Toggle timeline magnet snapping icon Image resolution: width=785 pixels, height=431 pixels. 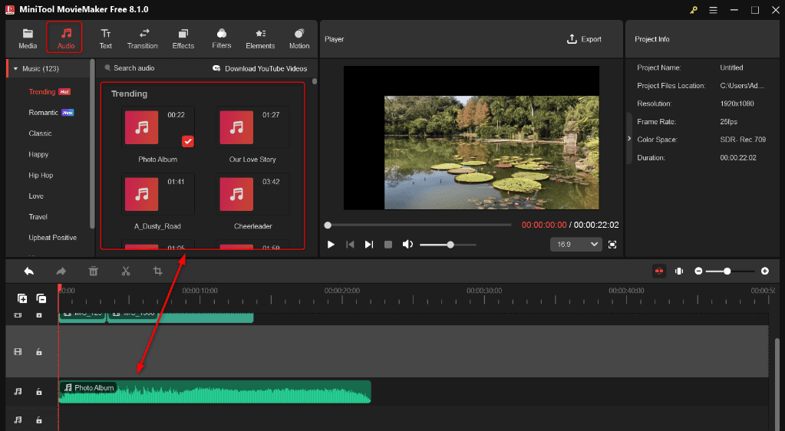tap(659, 271)
